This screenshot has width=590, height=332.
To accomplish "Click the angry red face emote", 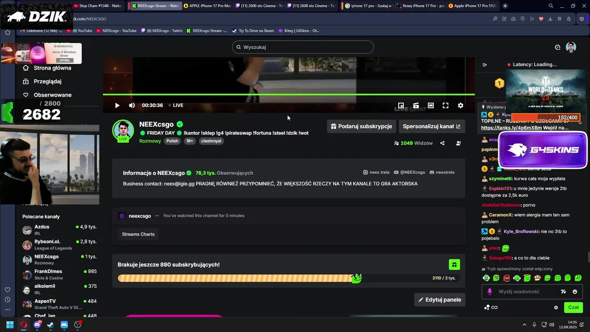I will (x=507, y=278).
